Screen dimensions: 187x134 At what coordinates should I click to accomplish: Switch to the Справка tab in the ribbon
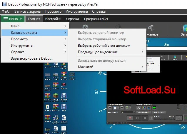coord(73,19)
